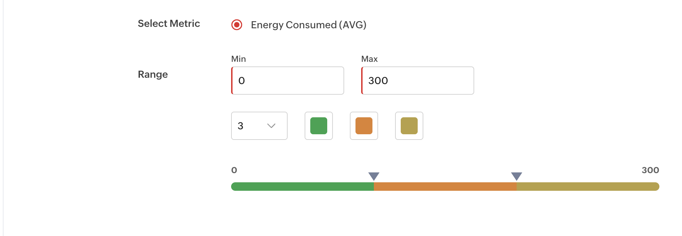682x236 pixels.
Task: Click the Range label
Action: 153,74
